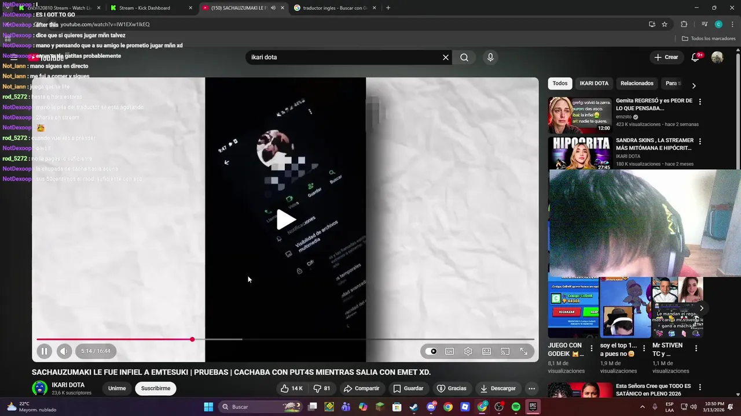Subscribe using the Suscribirme button

click(156, 388)
